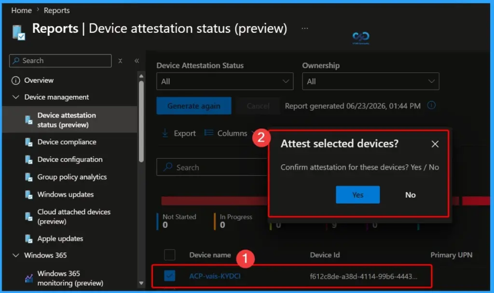Open Cloud attached devices (preview)
This screenshot has width=494, height=293.
coord(74,216)
